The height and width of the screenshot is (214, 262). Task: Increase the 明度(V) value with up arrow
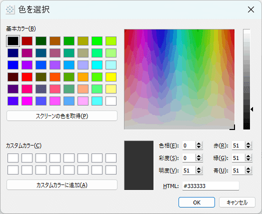point(199,168)
